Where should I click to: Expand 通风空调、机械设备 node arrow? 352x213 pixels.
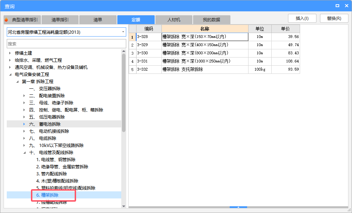tap(10, 67)
